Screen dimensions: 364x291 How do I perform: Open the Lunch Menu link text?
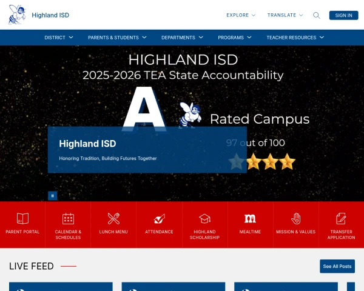[x=113, y=232]
